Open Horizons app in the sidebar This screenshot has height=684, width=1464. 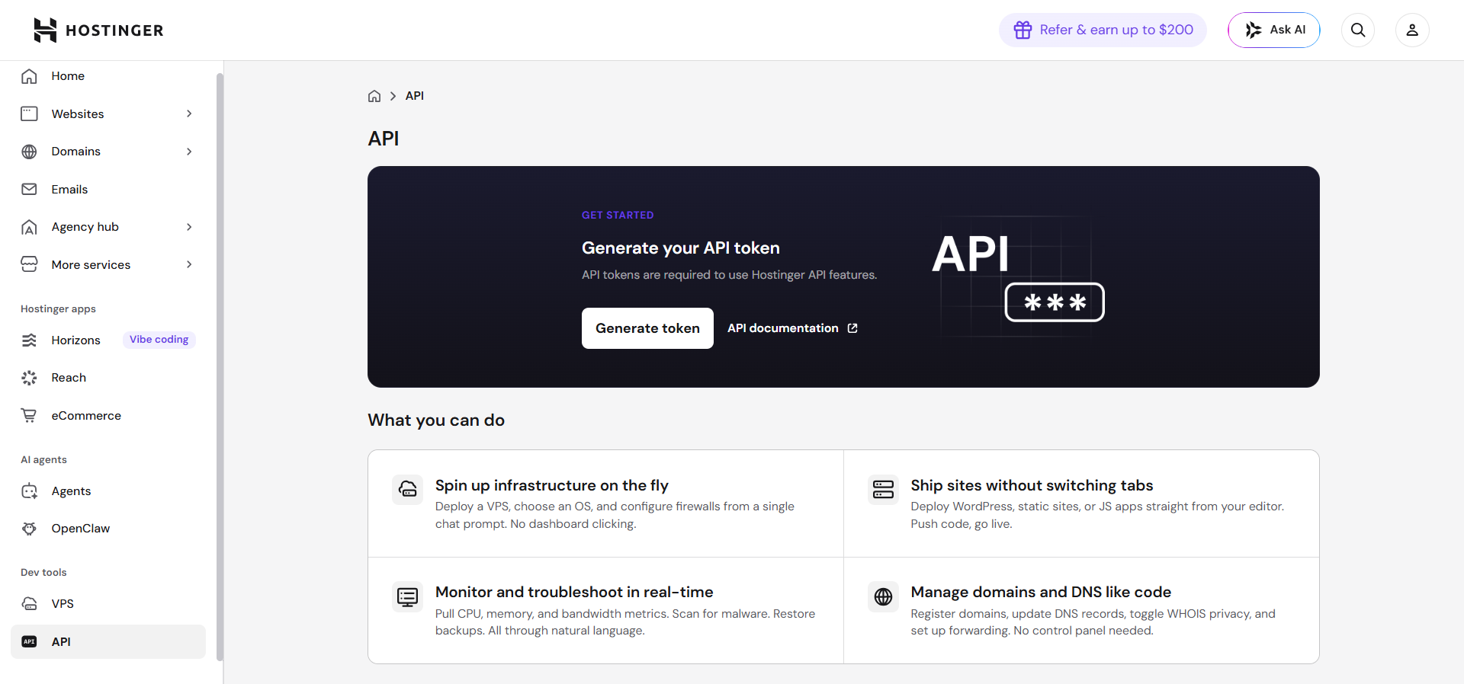[x=108, y=340]
